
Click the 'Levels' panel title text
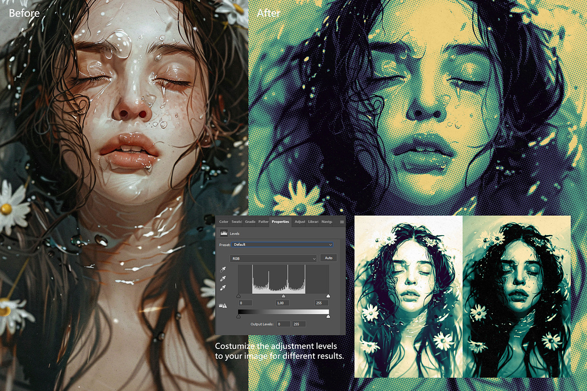(235, 234)
